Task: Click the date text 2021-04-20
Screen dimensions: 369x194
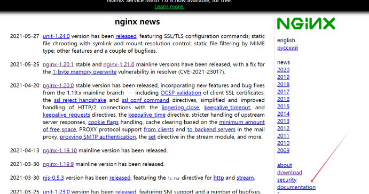Action: coord(25,85)
